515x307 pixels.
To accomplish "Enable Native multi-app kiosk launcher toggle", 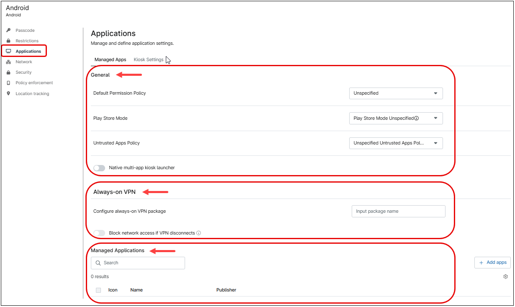I will [x=99, y=168].
